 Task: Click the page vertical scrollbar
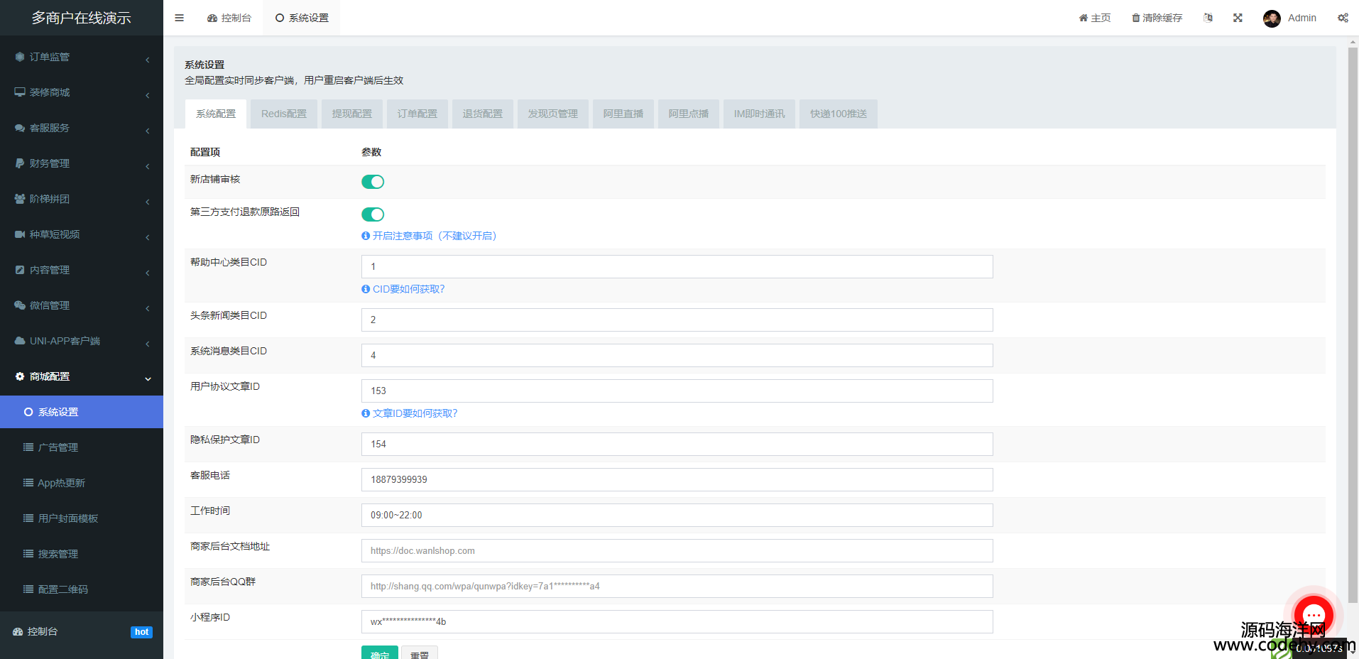click(x=1353, y=327)
